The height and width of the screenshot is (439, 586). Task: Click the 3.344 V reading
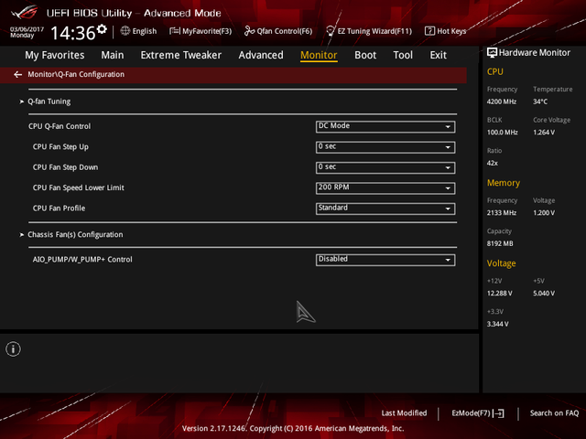click(497, 324)
